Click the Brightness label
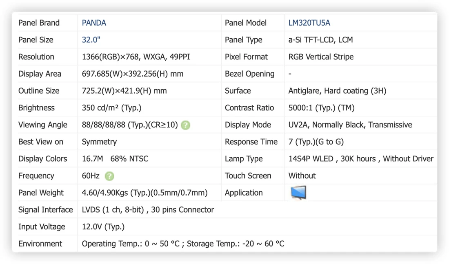Image resolution: width=449 pixels, height=264 pixels. click(x=36, y=108)
